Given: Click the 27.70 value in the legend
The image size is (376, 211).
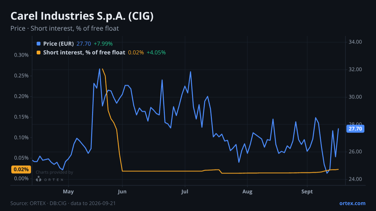Looking at the screenshot, I should (84, 44).
